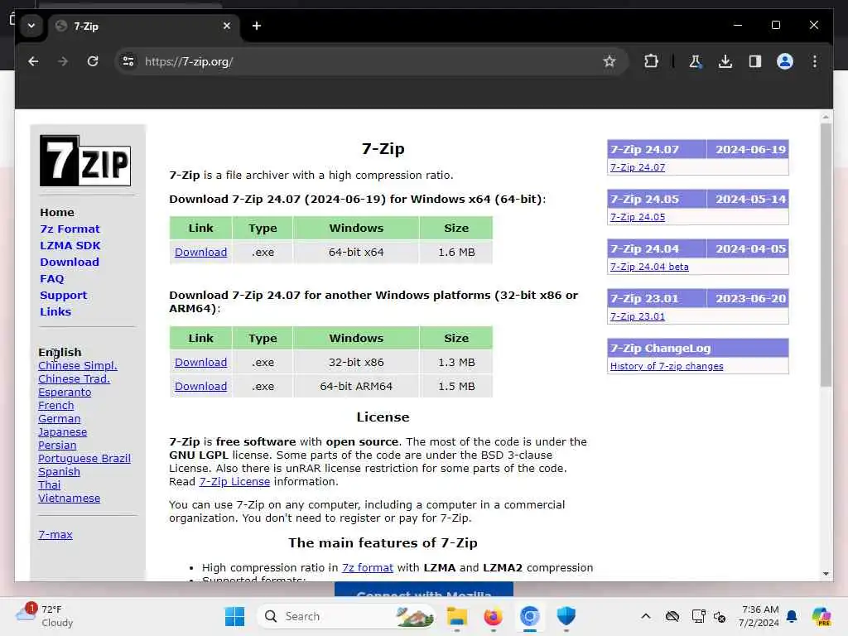Expand the tab search chevron
Viewport: 848px width, 636px height.
31,26
